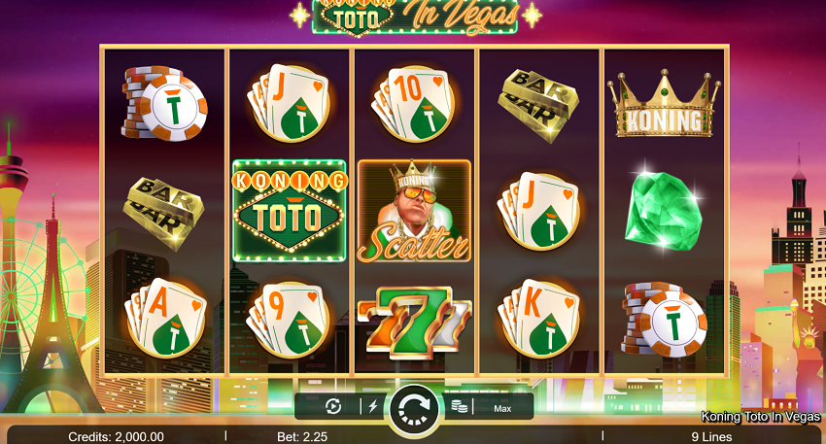Click the green emerald gem symbol
The image size is (826, 444).
[663, 210]
